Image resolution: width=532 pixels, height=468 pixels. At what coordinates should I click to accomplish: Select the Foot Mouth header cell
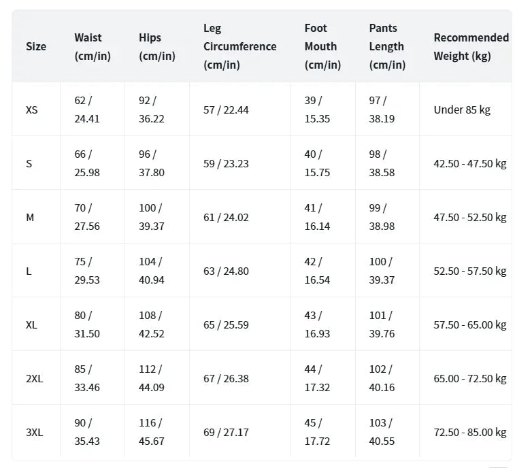pos(322,47)
